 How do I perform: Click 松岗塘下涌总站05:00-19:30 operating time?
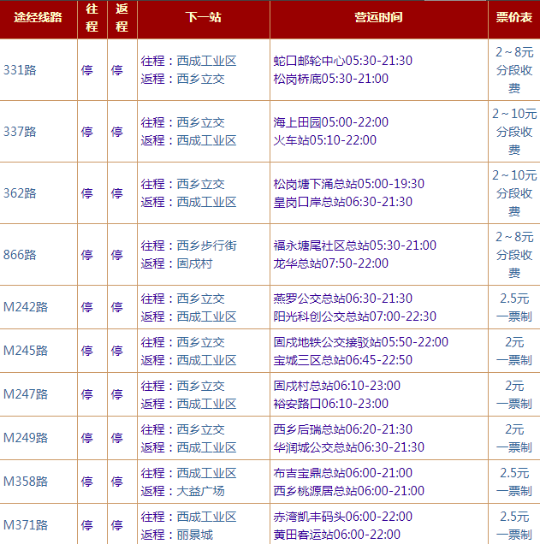pos(349,184)
